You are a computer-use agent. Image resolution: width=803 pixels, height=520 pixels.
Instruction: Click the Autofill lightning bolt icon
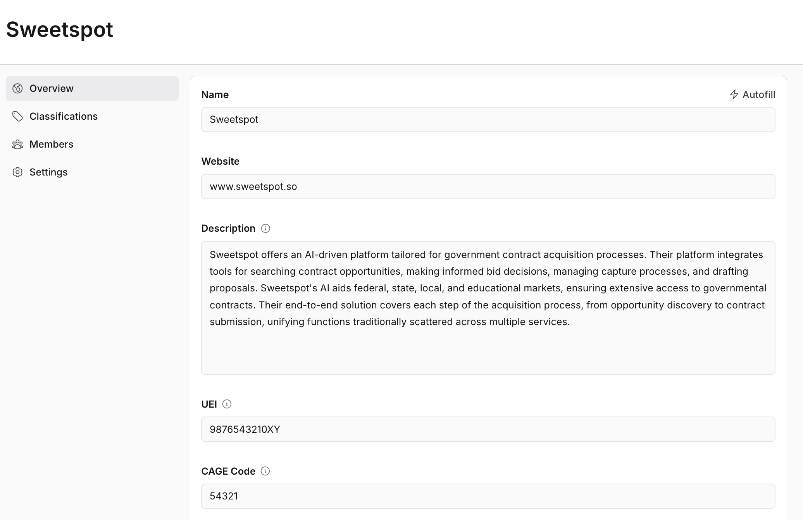(734, 95)
